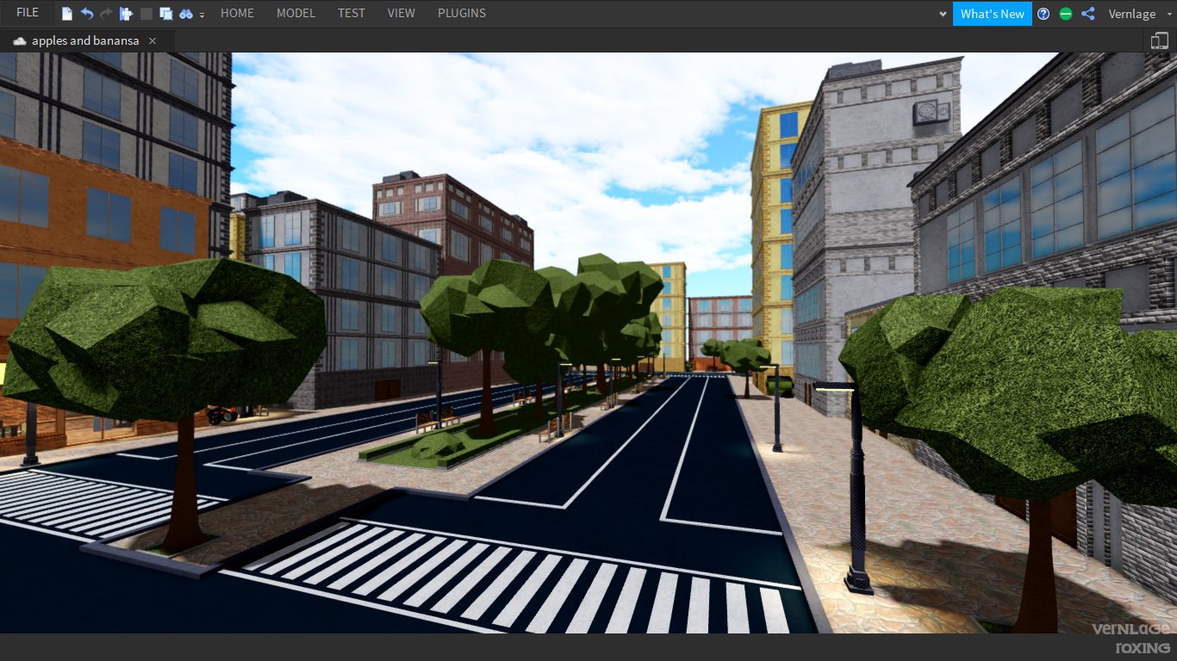Image resolution: width=1177 pixels, height=661 pixels.
Task: Click the overlapping windows toolbar icon
Action: pyautogui.click(x=166, y=14)
